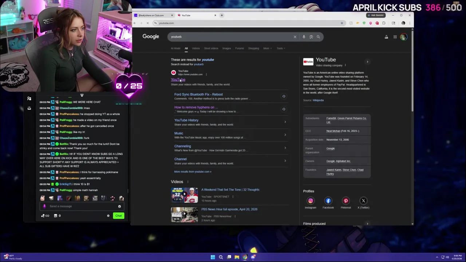This screenshot has width=466, height=262.
Task: Open Google Lens image search
Action: pyautogui.click(x=311, y=37)
